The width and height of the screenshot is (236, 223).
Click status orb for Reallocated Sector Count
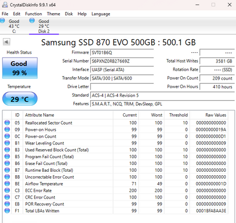(7, 123)
